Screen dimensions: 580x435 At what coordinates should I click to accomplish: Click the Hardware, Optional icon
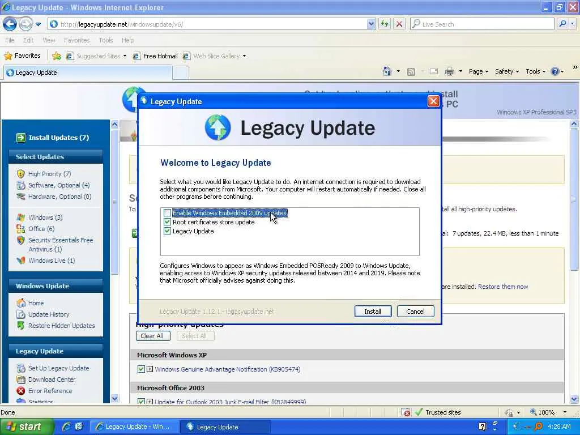tap(21, 196)
